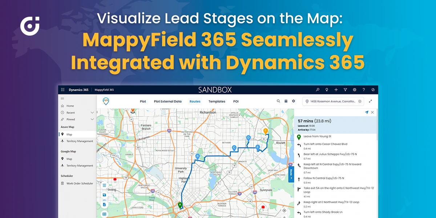The height and width of the screenshot is (218, 436).
Task: Open the calendar icon in the map toolbar
Action: coord(286,101)
